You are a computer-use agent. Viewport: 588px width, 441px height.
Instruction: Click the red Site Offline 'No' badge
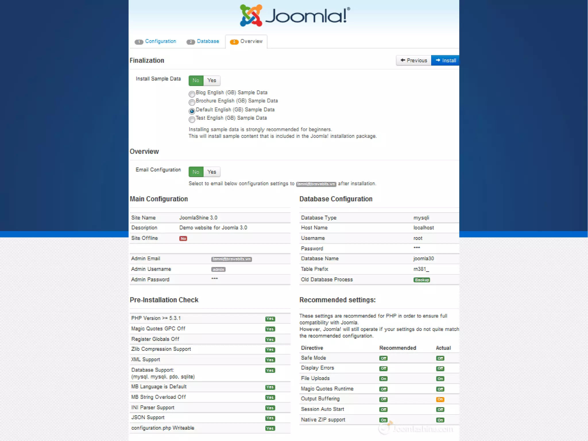pos(183,238)
